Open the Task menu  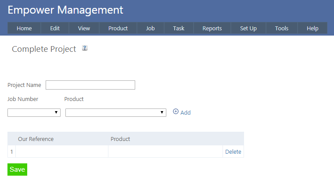[x=179, y=28]
